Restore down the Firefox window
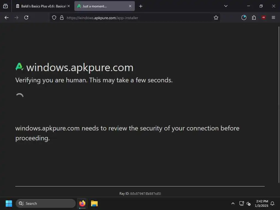The width and height of the screenshot is (280, 210). (261, 6)
